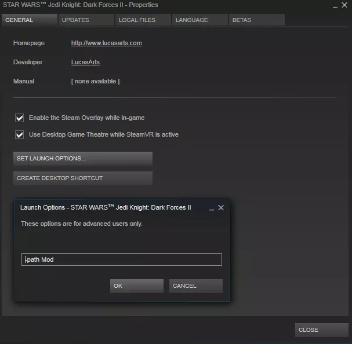Click Create Desktop Shortcut button
The height and width of the screenshot is (344, 352).
(83, 178)
